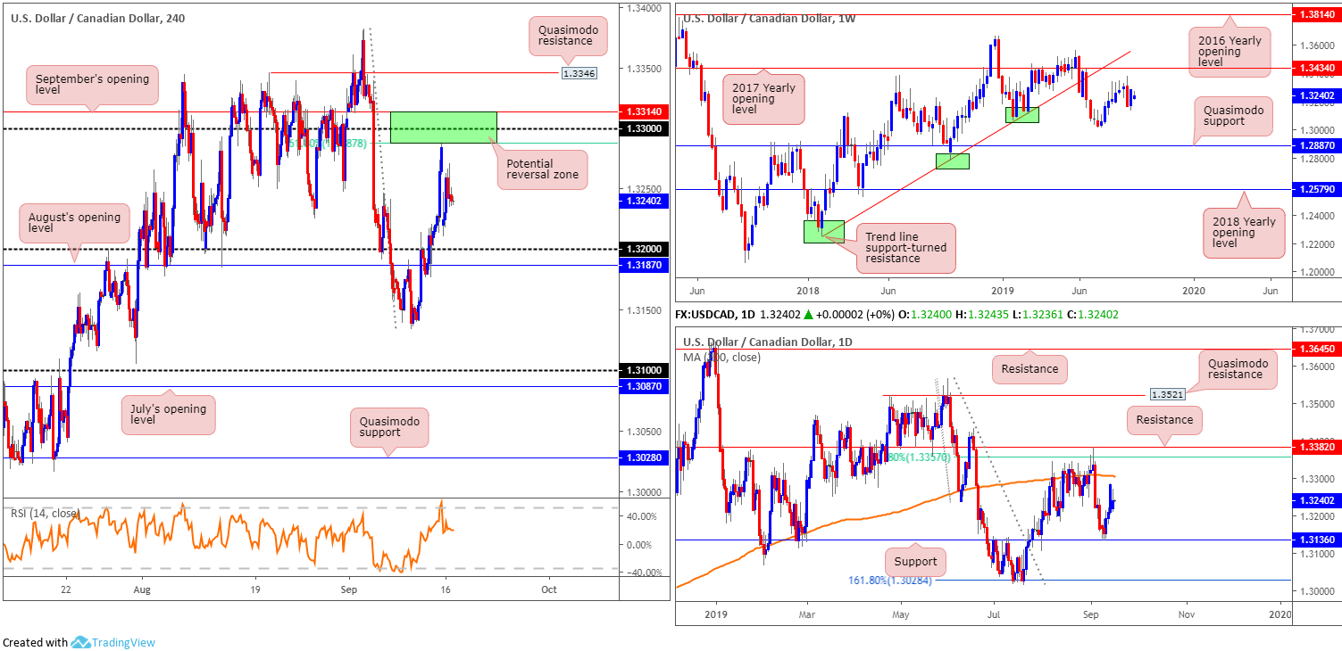
Task: Click the blue 1.32402 price tag on the weekly chart
Action: pyautogui.click(x=1317, y=95)
